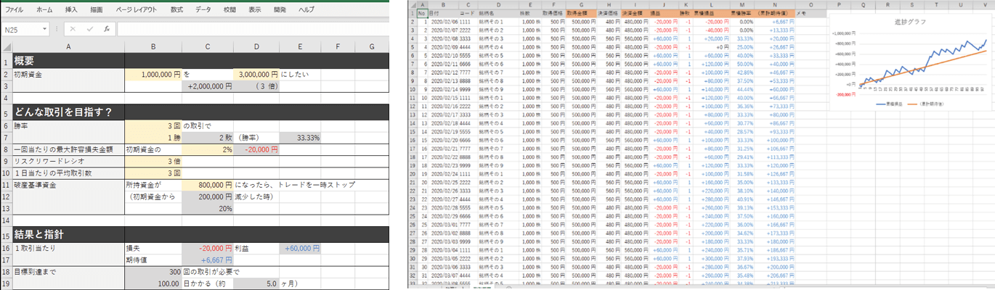The width and height of the screenshot is (995, 290).
Task: Open the ヘルプ tab
Action: click(306, 10)
